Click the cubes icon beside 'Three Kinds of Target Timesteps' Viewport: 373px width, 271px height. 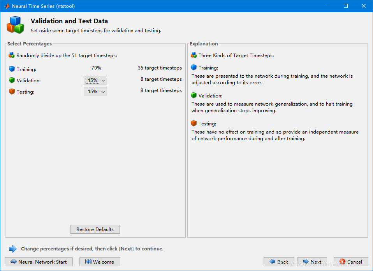tap(194, 55)
